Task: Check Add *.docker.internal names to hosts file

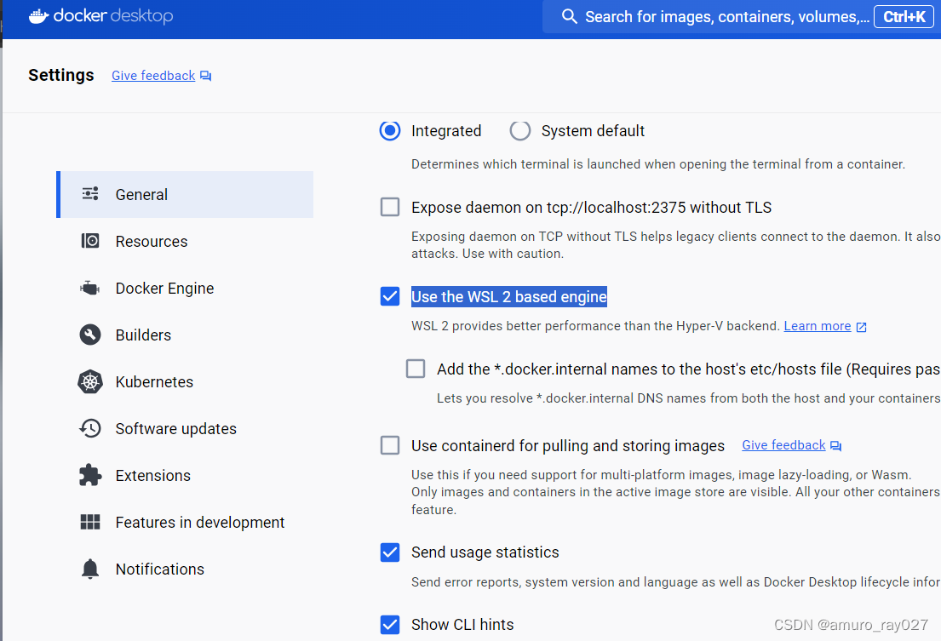Action: 416,368
